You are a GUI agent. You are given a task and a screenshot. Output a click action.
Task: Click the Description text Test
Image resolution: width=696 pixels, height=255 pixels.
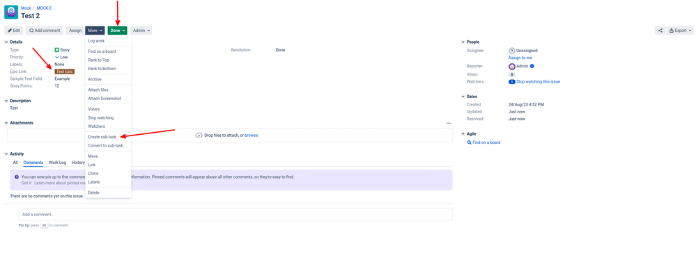14,108
